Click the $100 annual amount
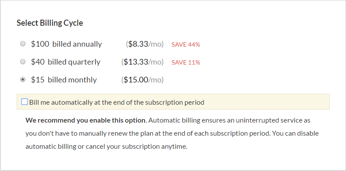This screenshot has height=171, width=346. point(40,44)
